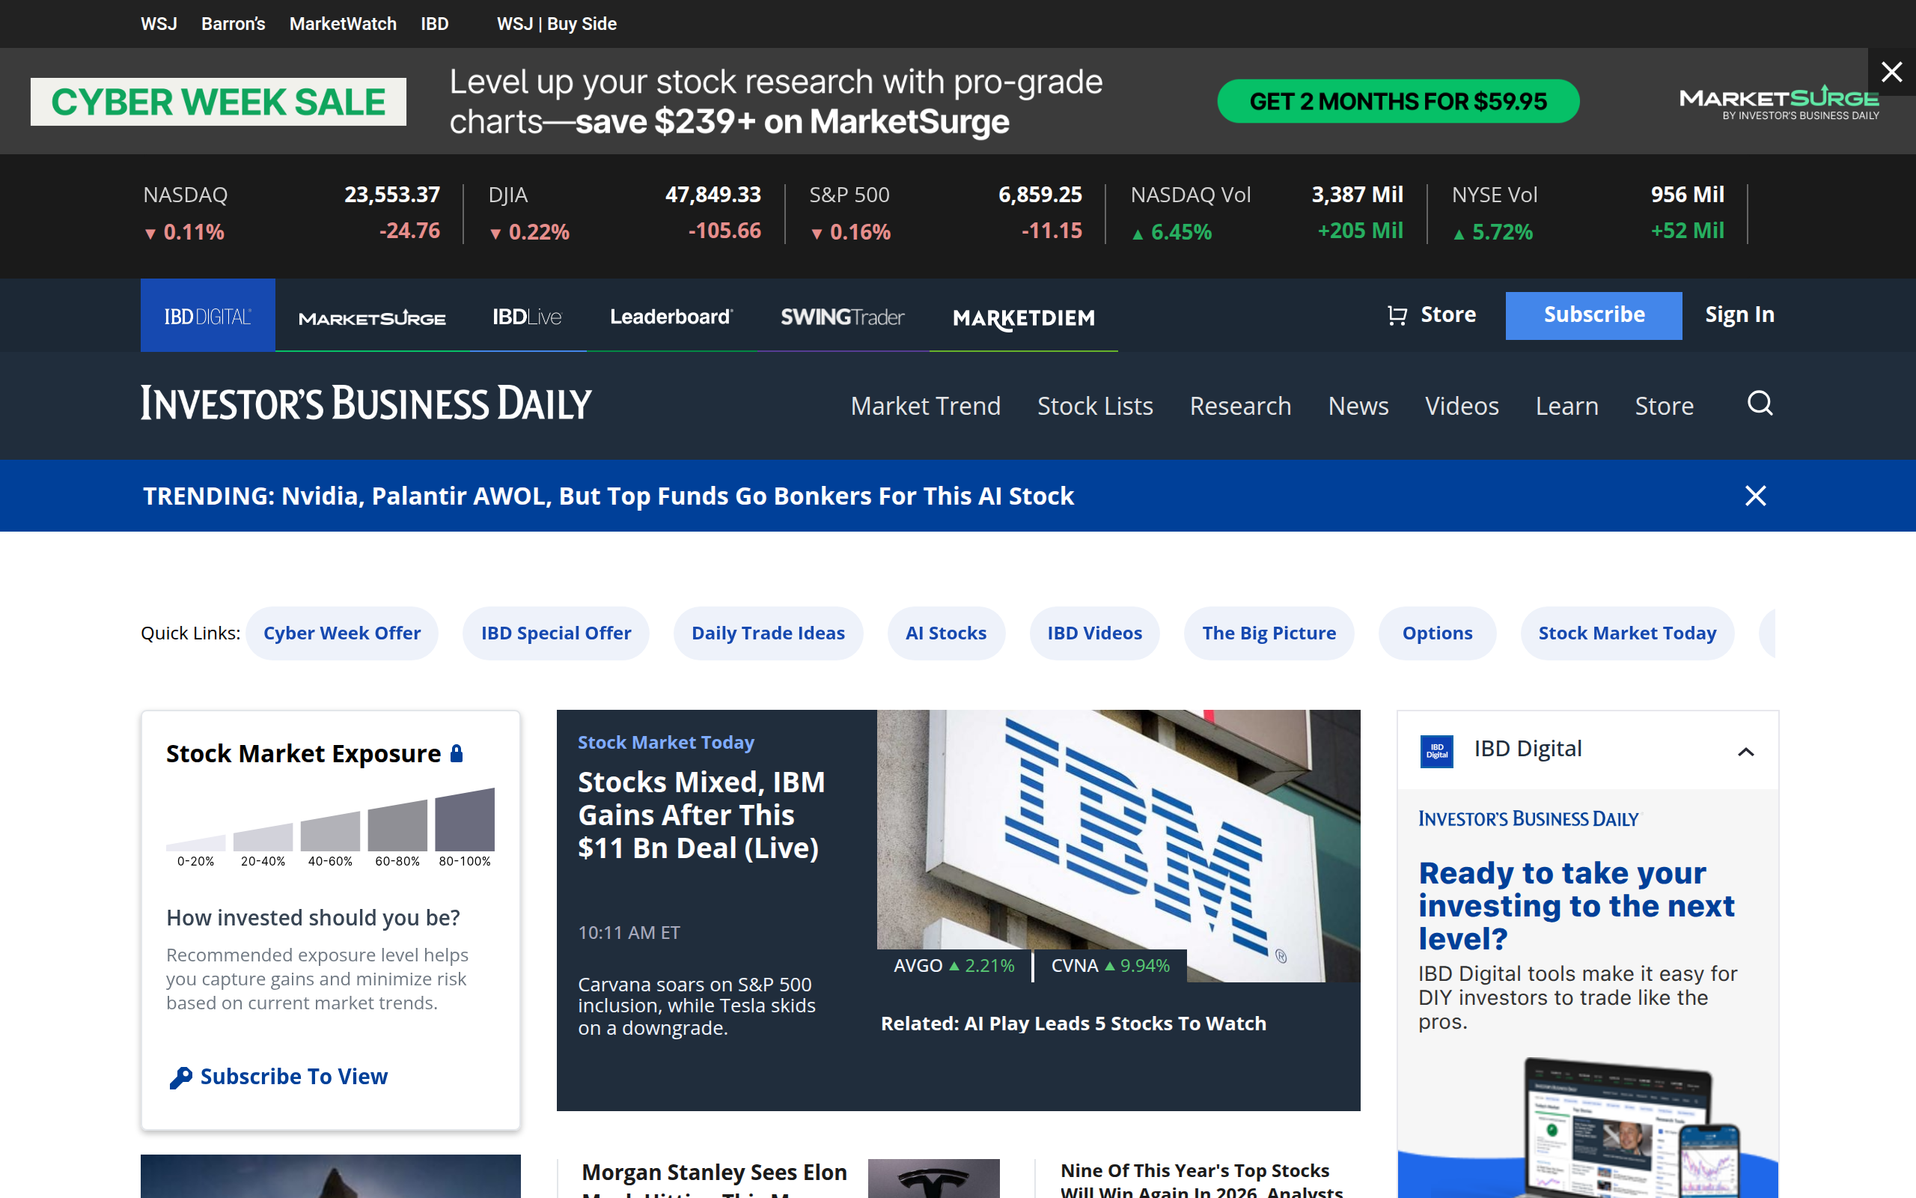Switch to the Leaderboard product tab

671,316
